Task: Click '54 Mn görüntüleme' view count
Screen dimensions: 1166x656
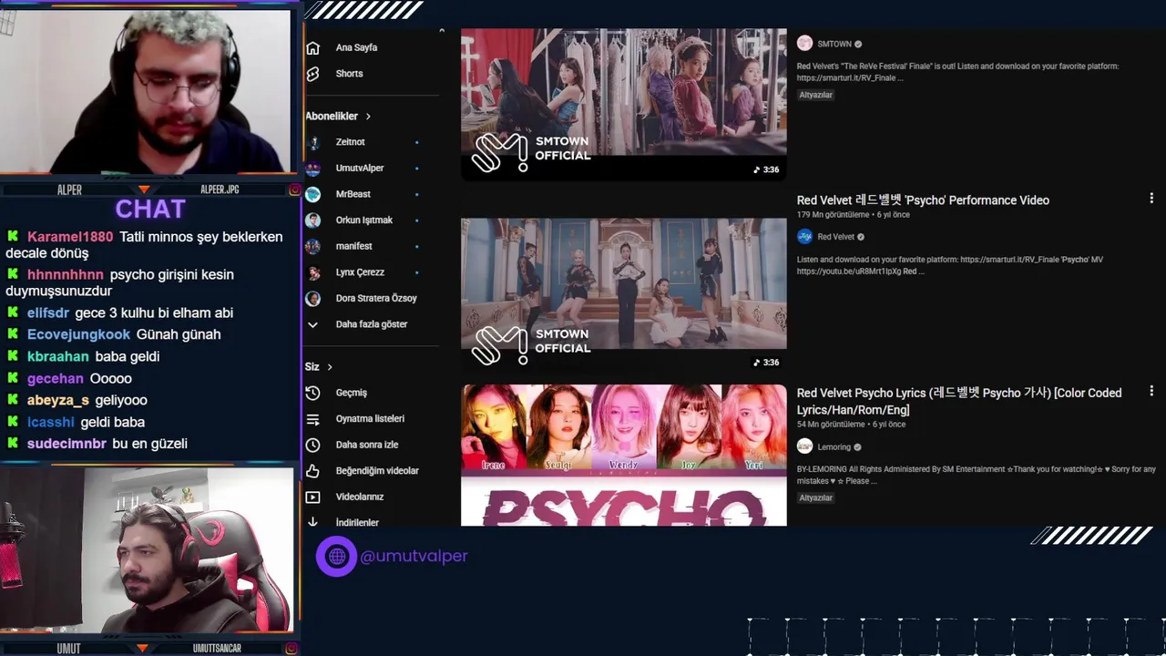Action: [833, 425]
